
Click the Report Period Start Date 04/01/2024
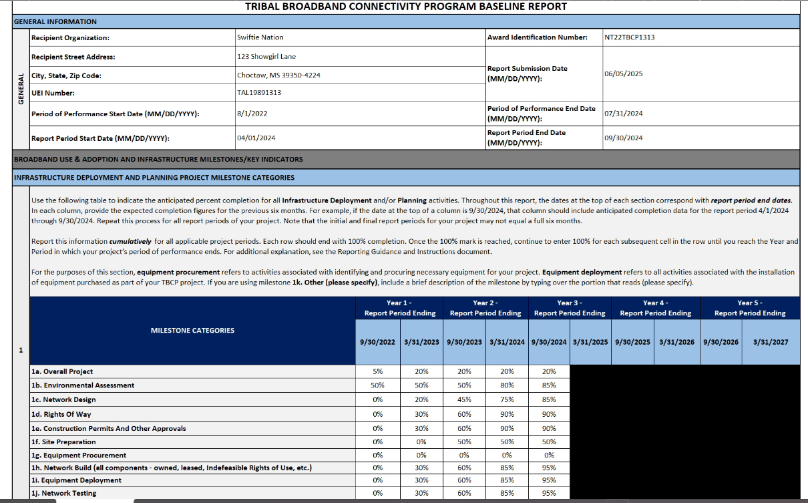point(361,138)
